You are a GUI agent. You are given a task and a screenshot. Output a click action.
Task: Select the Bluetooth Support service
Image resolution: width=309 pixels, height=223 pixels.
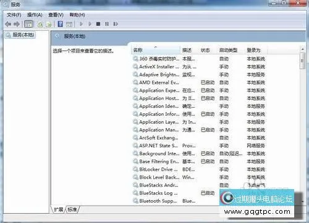[176, 201]
